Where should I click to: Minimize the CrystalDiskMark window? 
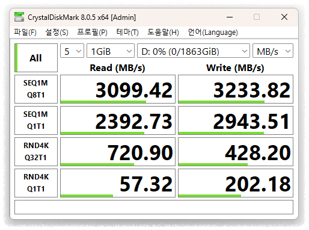pyautogui.click(x=230, y=17)
